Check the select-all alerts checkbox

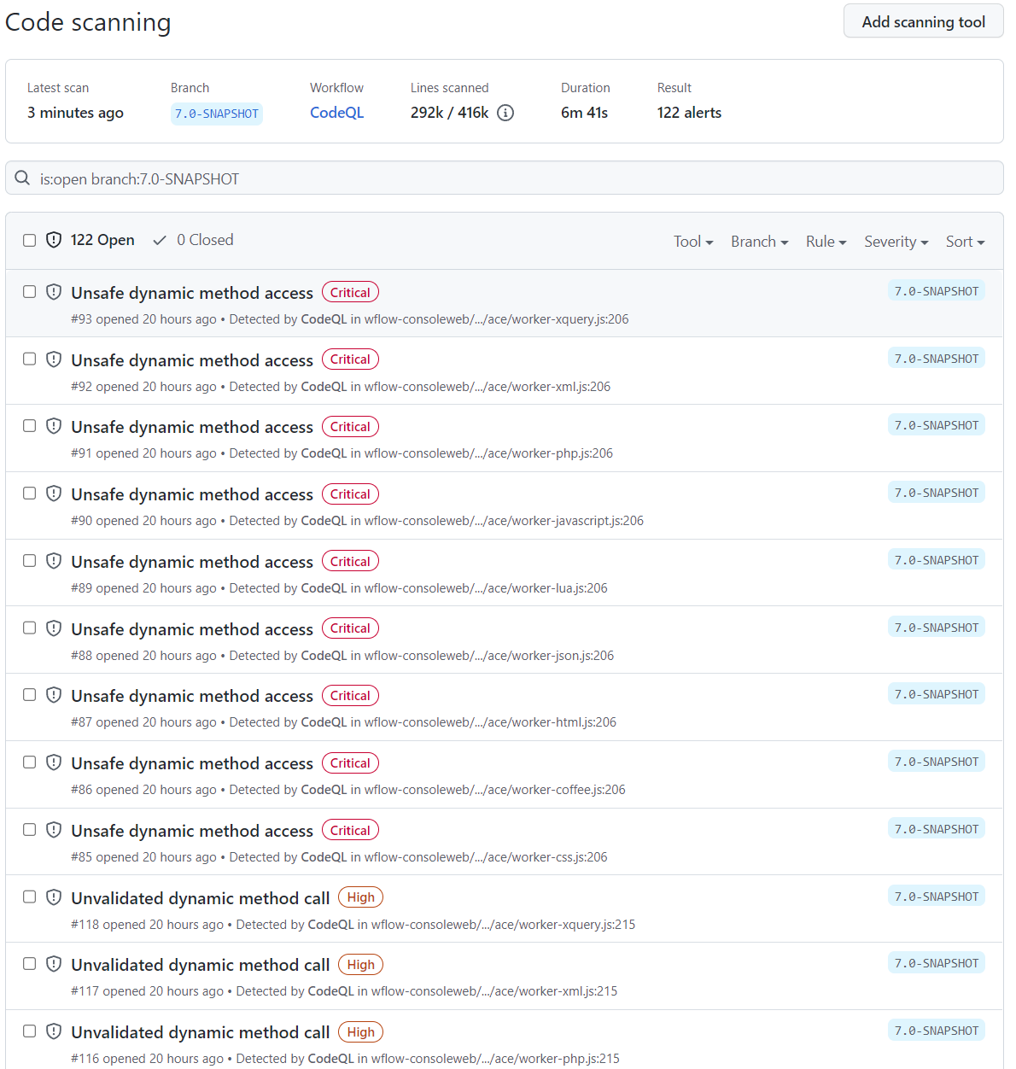(x=29, y=240)
